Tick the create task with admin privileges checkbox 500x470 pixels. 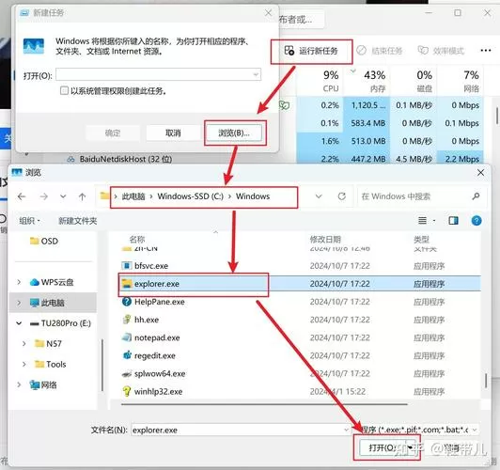coord(64,91)
